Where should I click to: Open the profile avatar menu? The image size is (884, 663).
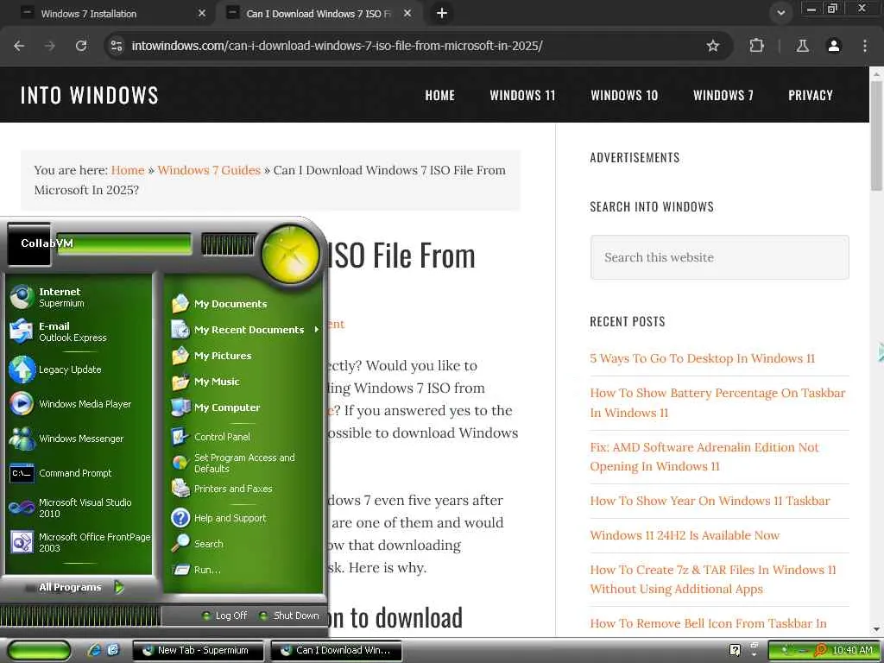pos(834,46)
